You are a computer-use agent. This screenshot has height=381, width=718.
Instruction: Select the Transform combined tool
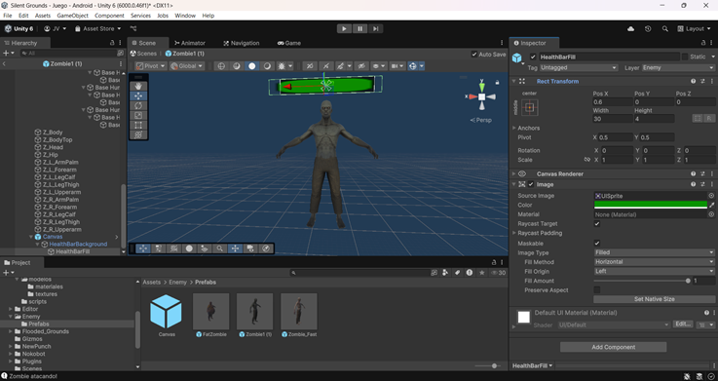click(x=138, y=134)
